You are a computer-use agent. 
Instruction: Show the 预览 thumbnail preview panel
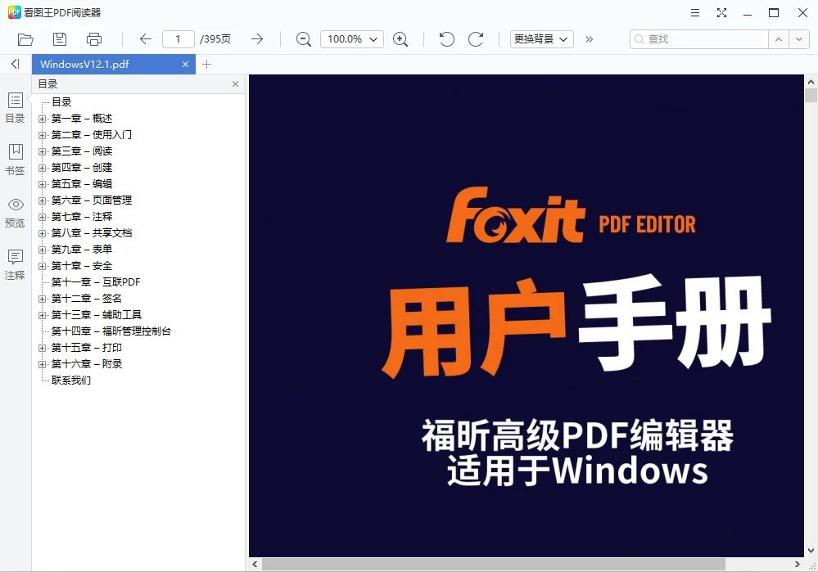15,212
